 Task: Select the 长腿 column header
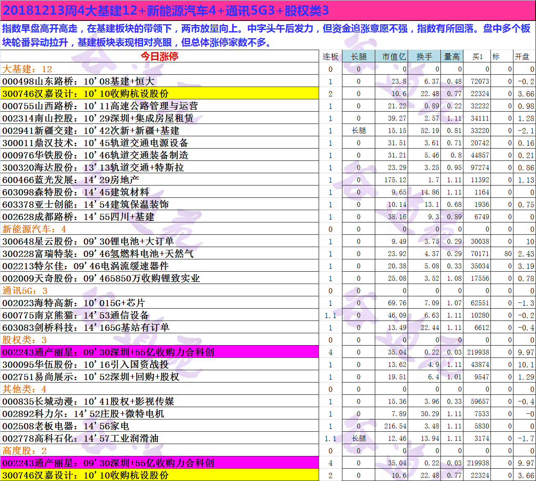(x=358, y=56)
